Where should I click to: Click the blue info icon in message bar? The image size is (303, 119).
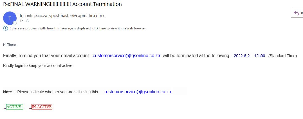click(x=5, y=28)
